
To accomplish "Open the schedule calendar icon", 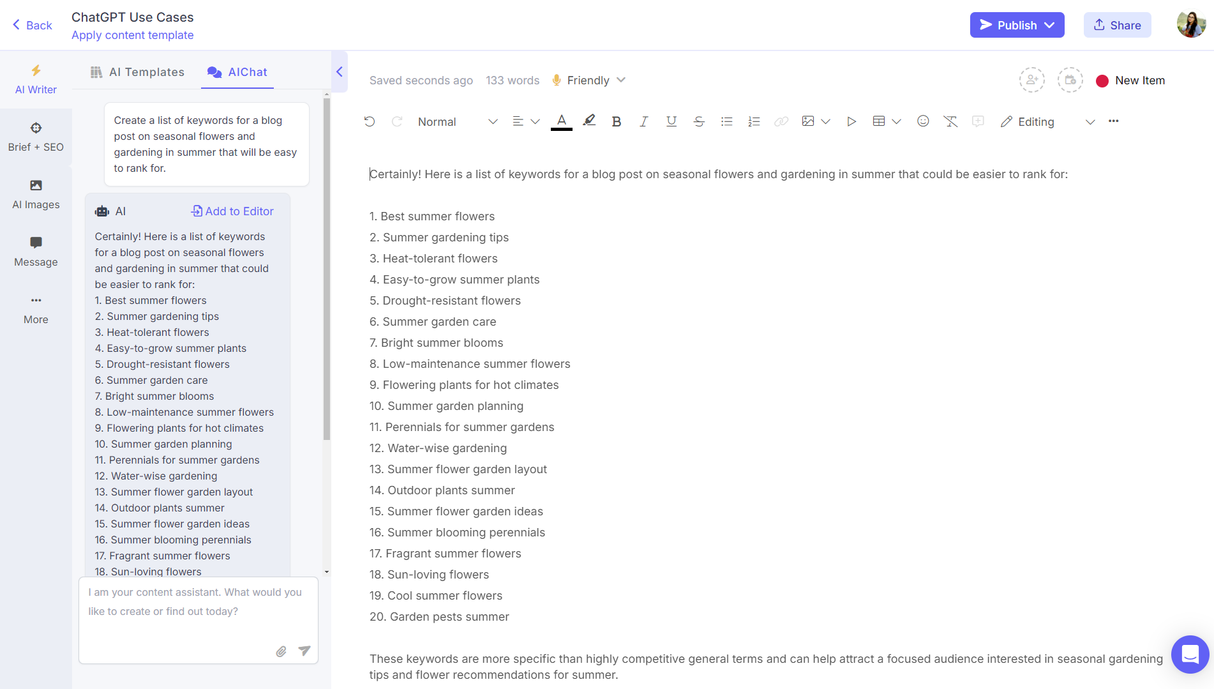I will pos(1070,80).
